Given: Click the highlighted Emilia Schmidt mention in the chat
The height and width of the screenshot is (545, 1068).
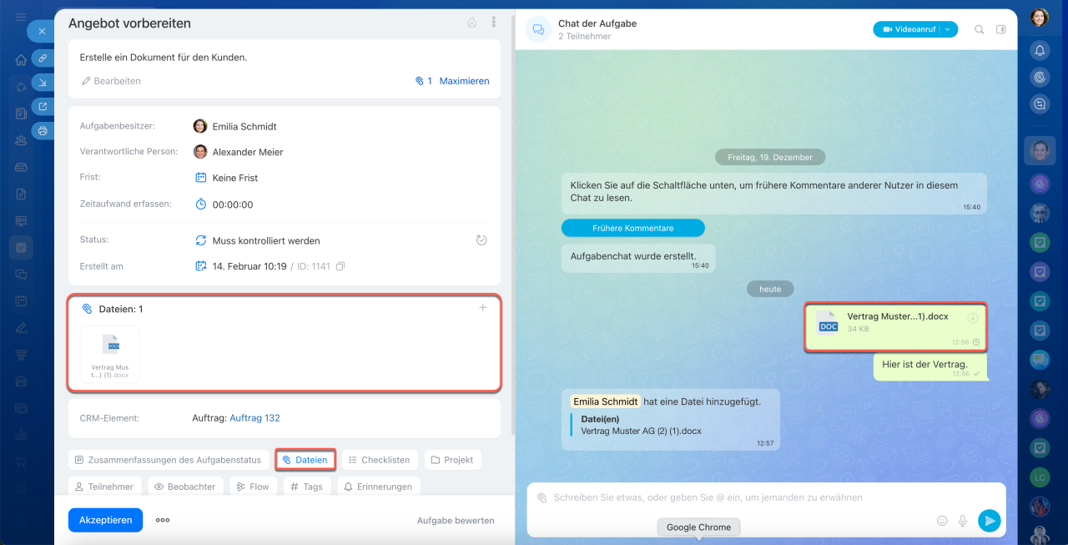Looking at the screenshot, I should click(606, 401).
